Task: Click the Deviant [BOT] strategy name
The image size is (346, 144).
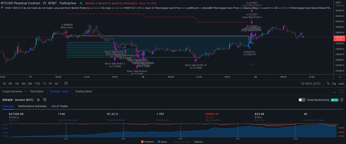Action: [18, 100]
